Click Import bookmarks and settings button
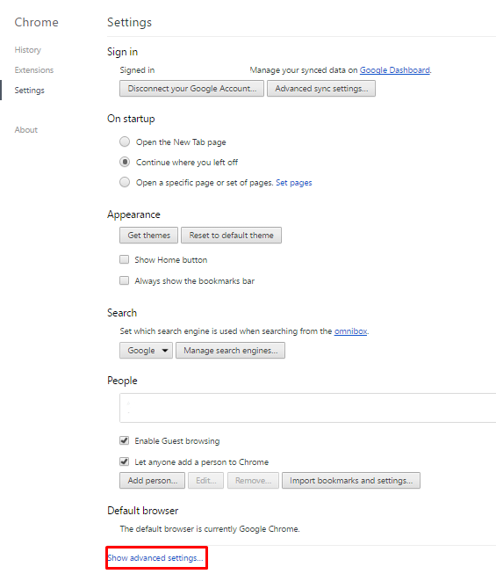This screenshot has width=496, height=574. [x=351, y=481]
